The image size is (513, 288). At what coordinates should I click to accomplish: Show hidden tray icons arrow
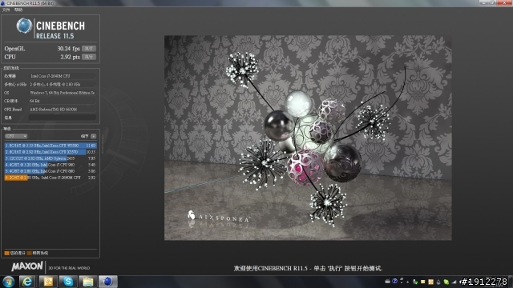pos(408,282)
